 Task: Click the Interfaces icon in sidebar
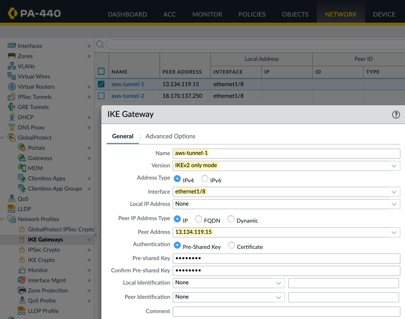click(x=11, y=46)
